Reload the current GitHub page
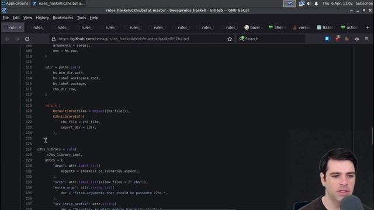 tap(27, 39)
